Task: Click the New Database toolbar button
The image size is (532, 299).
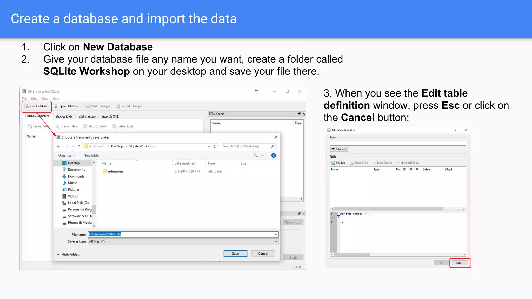Action: pos(36,106)
